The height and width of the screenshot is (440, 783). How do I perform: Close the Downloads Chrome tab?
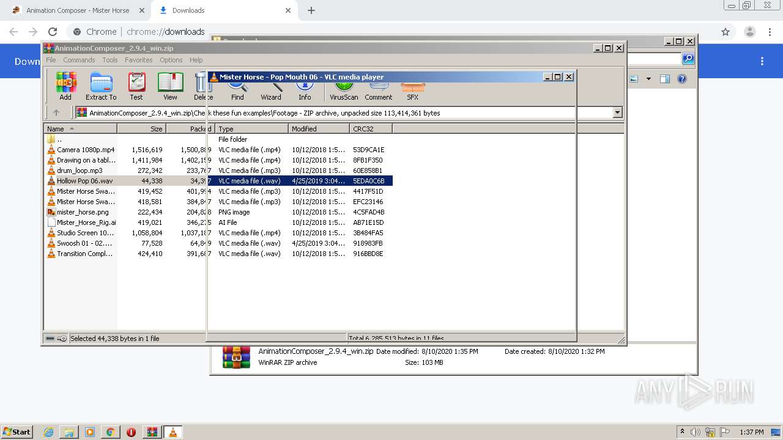point(289,10)
